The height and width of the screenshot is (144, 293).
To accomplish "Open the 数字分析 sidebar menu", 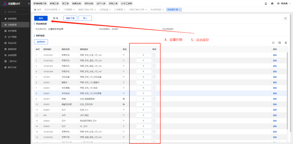I will click(15, 67).
